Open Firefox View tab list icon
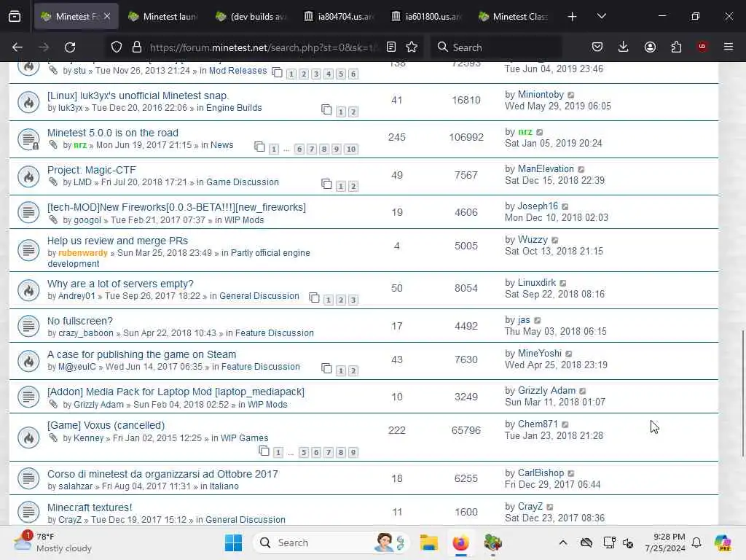This screenshot has height=560, width=746. coord(15,16)
